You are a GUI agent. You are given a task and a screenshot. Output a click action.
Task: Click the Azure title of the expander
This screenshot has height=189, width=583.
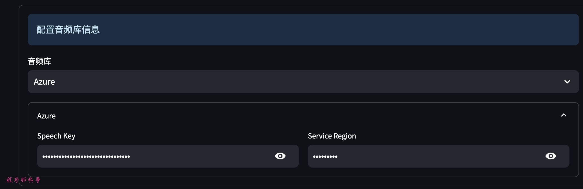coord(46,116)
